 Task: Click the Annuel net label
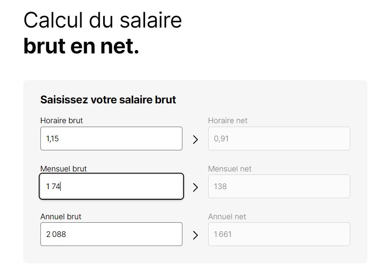tap(225, 216)
